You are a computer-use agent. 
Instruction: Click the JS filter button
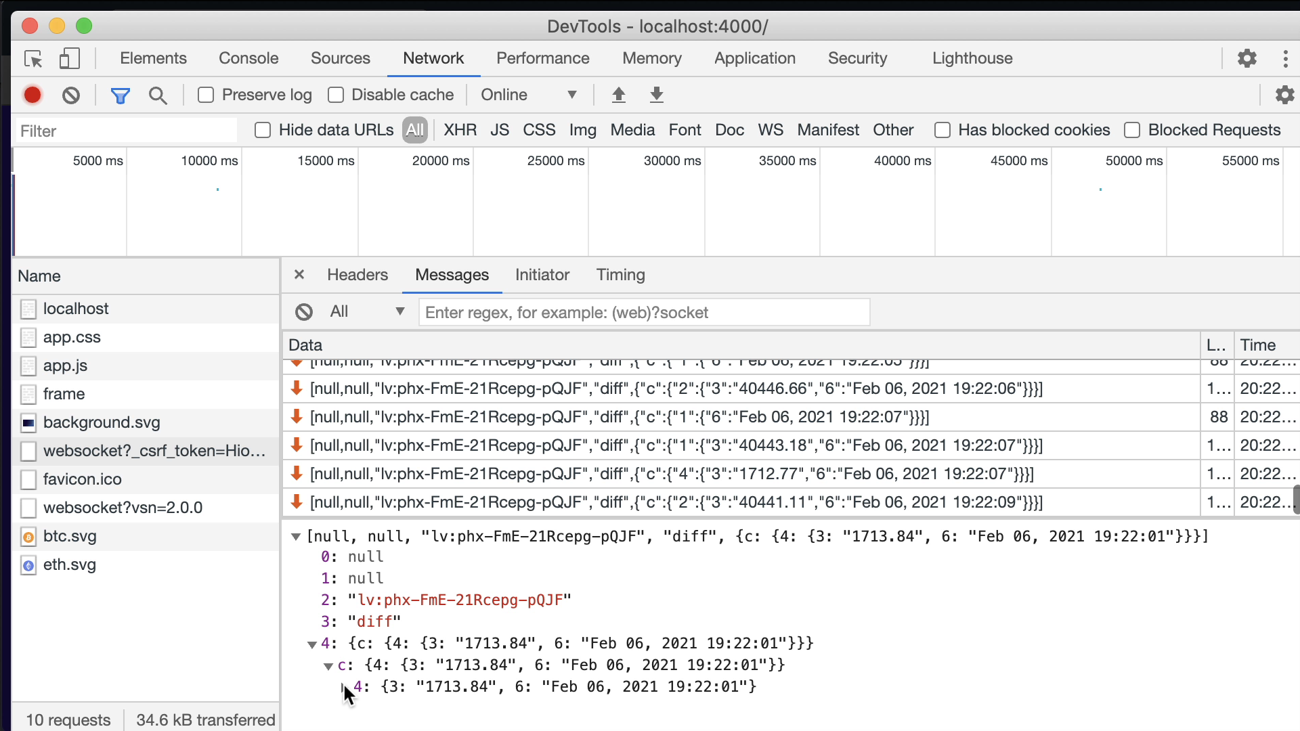[x=499, y=131]
